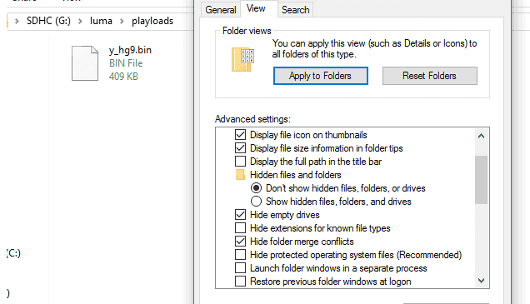Viewport: 530px width, 304px height.
Task: Check Hide extensions for known file types
Action: 240,228
